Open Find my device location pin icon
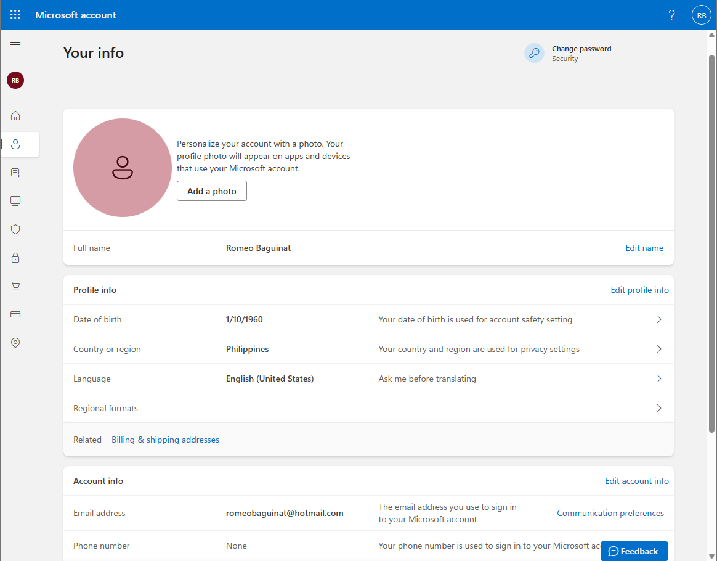 (x=15, y=343)
